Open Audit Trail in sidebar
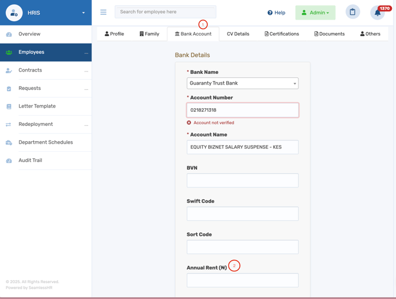The width and height of the screenshot is (396, 299). click(30, 160)
